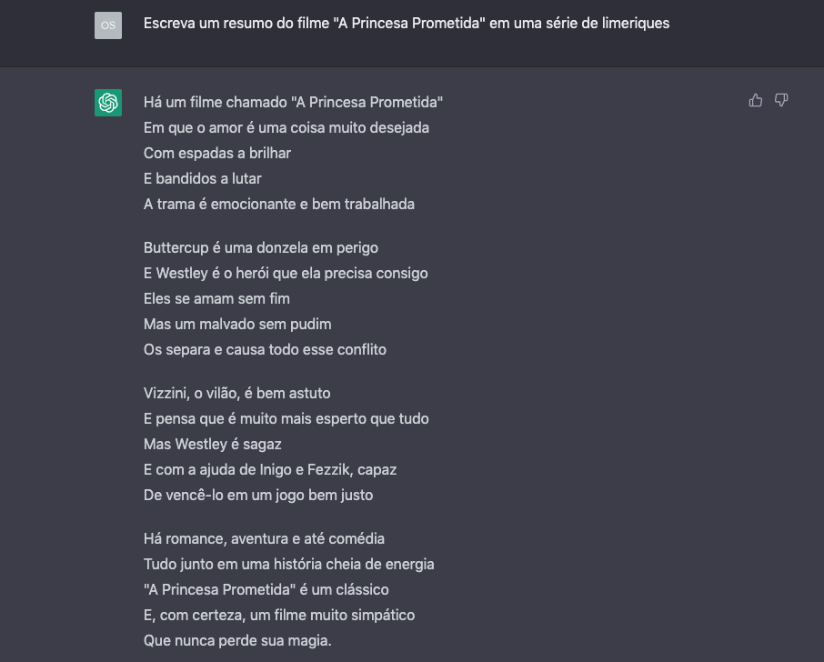824x662 pixels.
Task: Click "Os separa e causa todo esse conflito"
Action: 265,350
